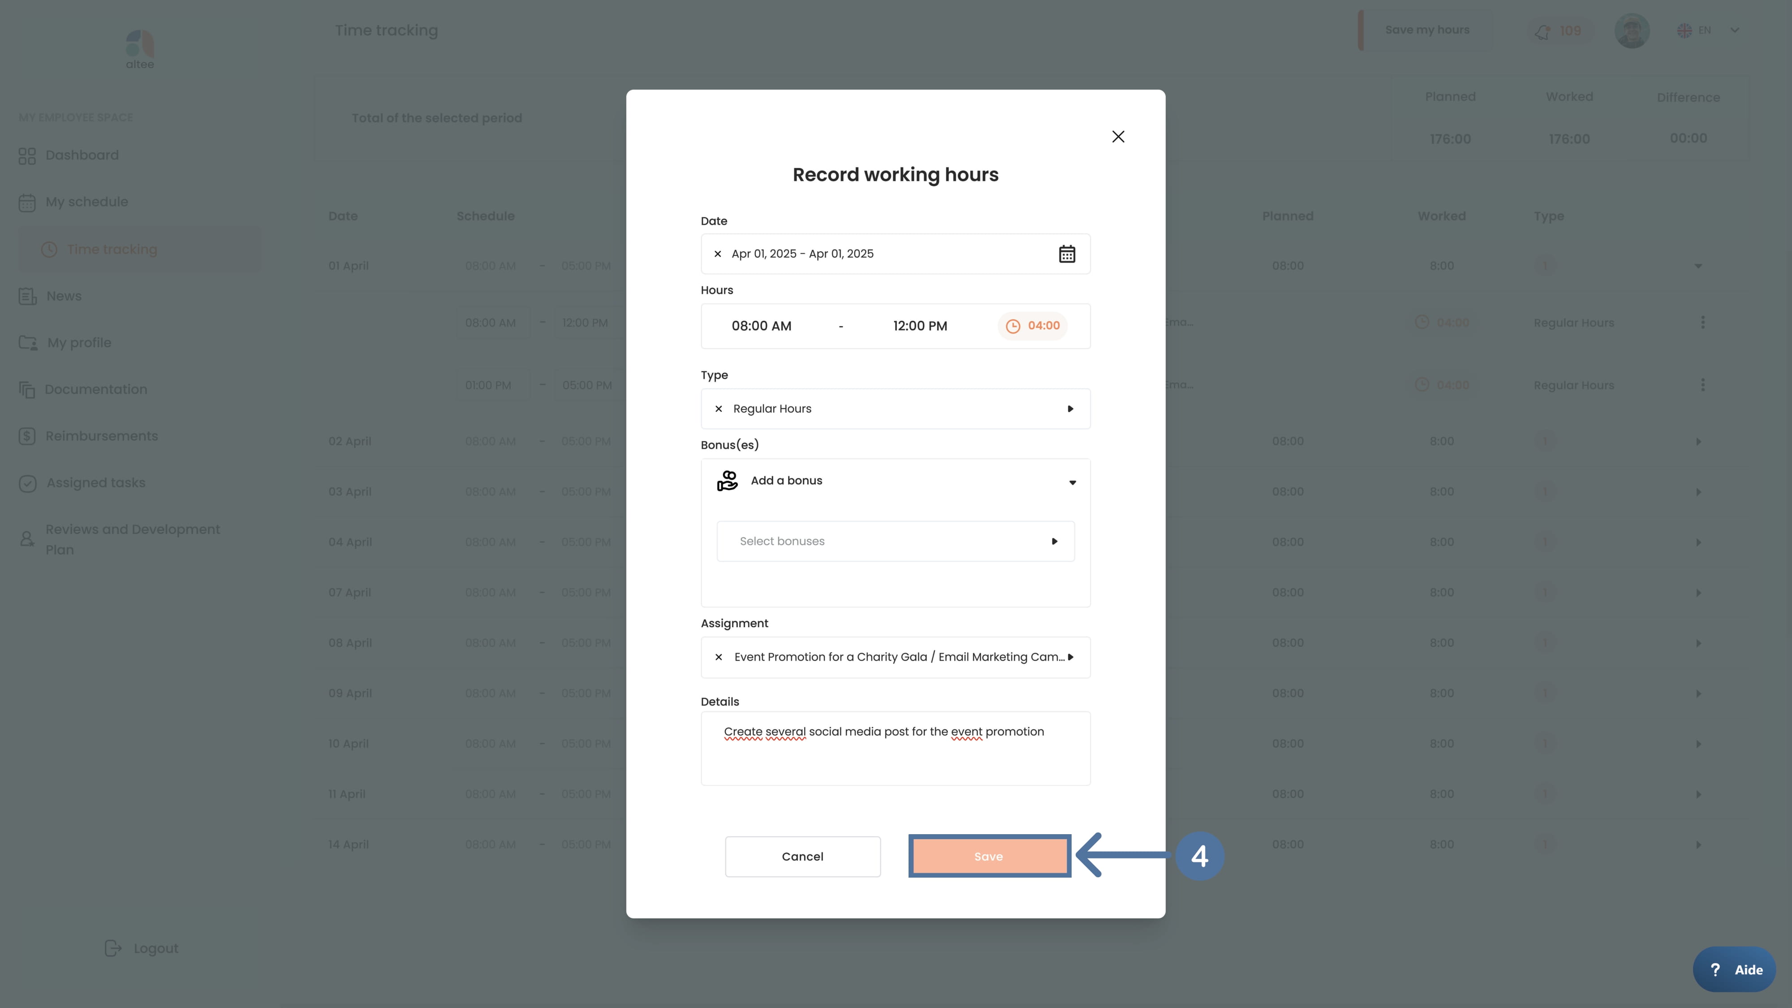Viewport: 1792px width, 1008px height.
Task: Open notifications bell showing 109
Action: 1559,31
